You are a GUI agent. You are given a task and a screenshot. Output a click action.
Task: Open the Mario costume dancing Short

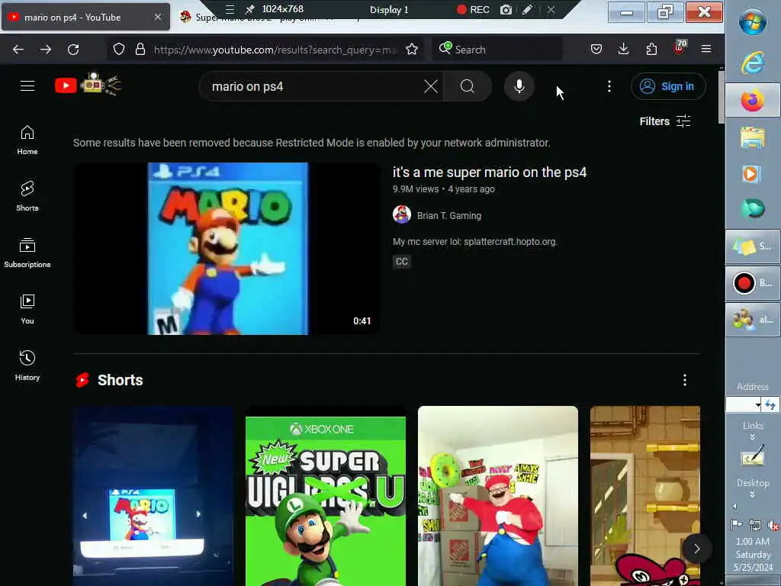click(x=498, y=496)
